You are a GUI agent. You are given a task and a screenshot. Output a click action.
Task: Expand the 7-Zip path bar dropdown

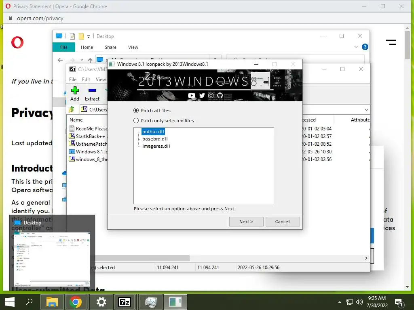[x=366, y=109]
